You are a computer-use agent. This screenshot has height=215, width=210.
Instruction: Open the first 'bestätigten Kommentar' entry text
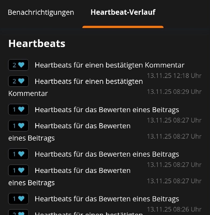click(109, 65)
